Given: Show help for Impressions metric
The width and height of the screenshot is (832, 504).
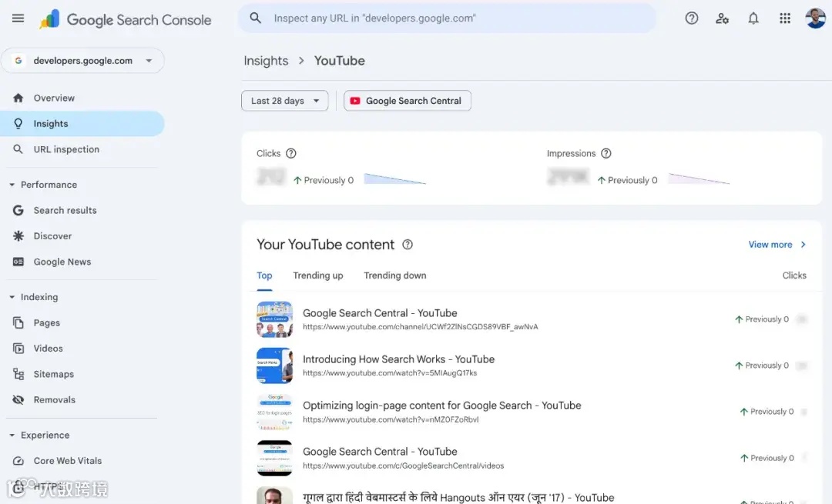Looking at the screenshot, I should [606, 153].
